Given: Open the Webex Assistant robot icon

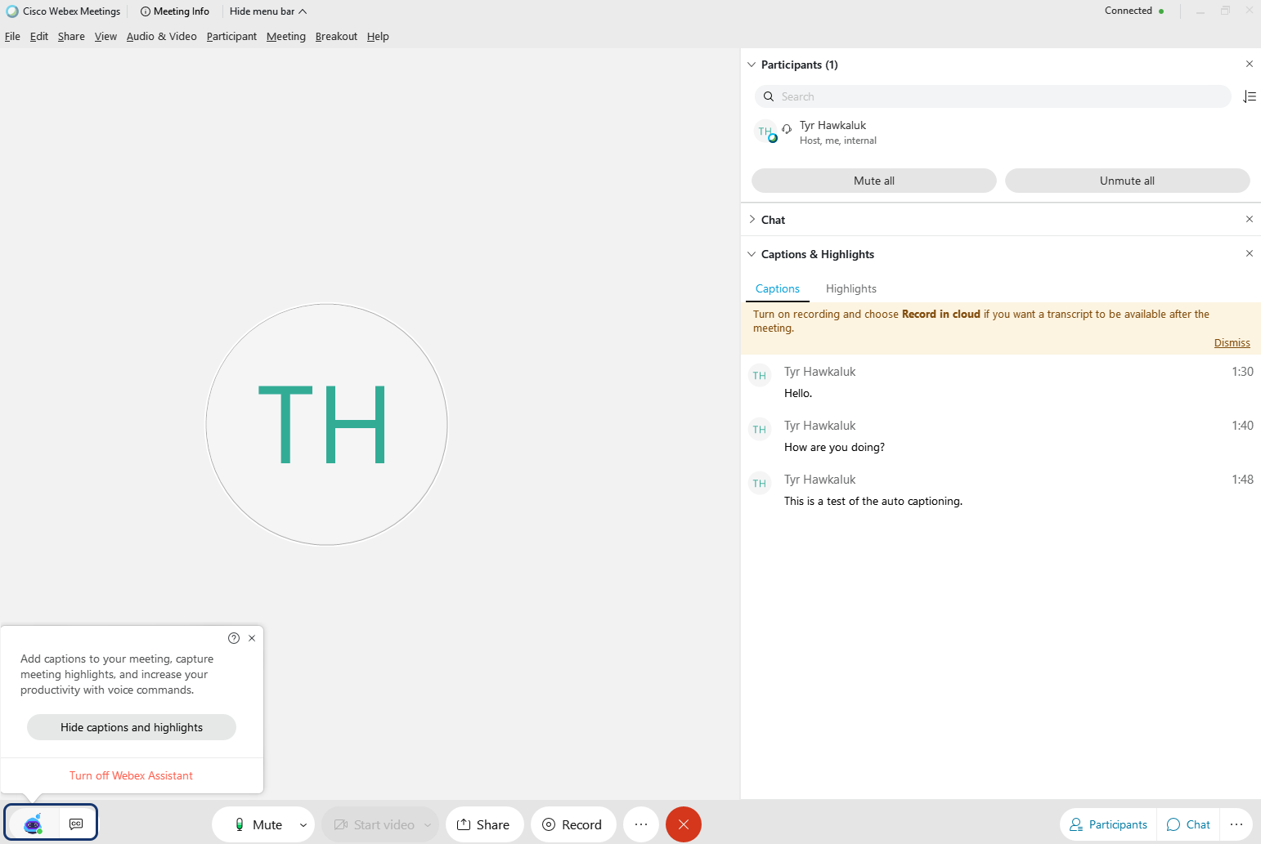Looking at the screenshot, I should coord(31,823).
